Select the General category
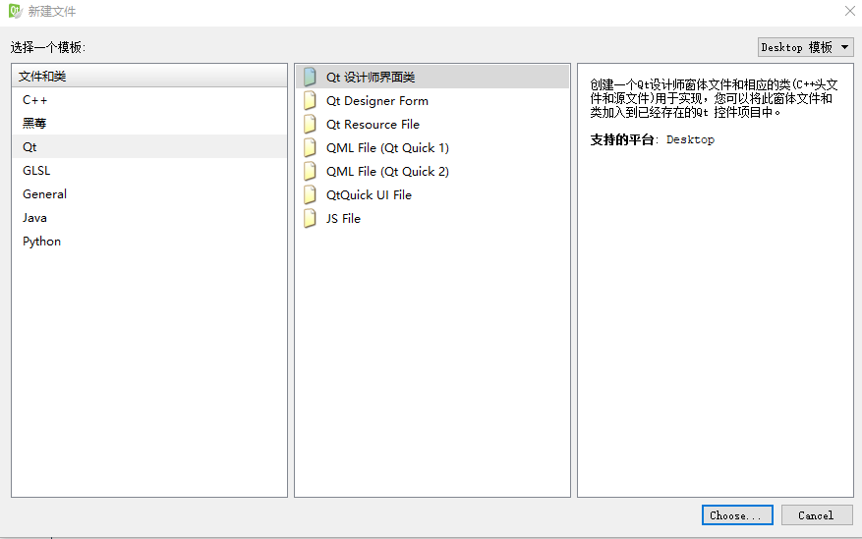This screenshot has height=539, width=862. [x=149, y=194]
